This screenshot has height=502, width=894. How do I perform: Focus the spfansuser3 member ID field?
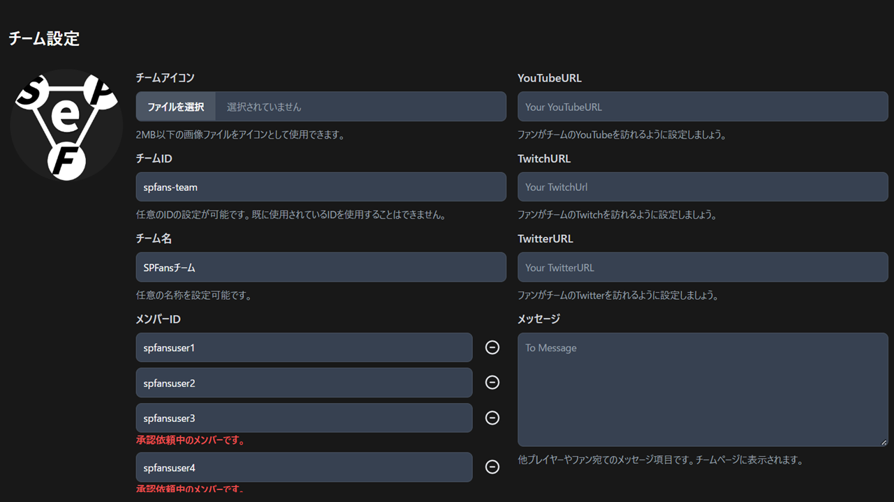coord(305,418)
